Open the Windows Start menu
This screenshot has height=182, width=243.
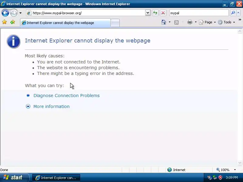point(14,177)
